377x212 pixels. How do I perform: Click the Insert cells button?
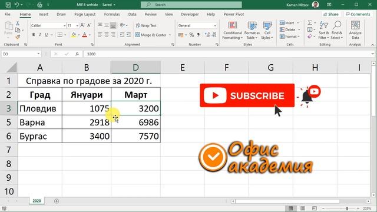[x=287, y=23]
